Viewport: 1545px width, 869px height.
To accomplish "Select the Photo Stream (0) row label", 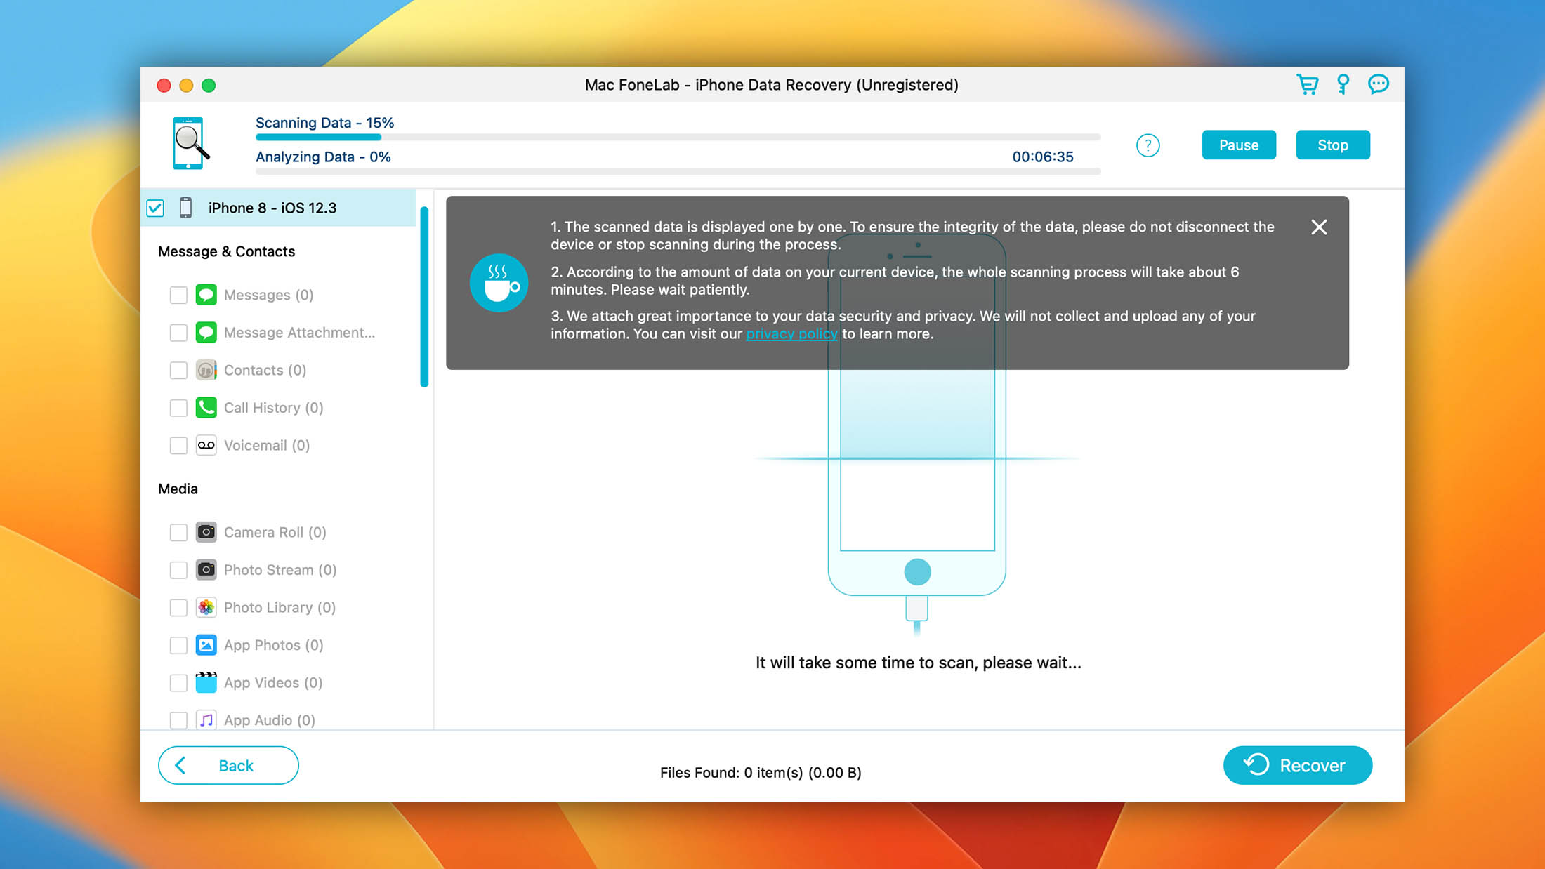I will (280, 570).
